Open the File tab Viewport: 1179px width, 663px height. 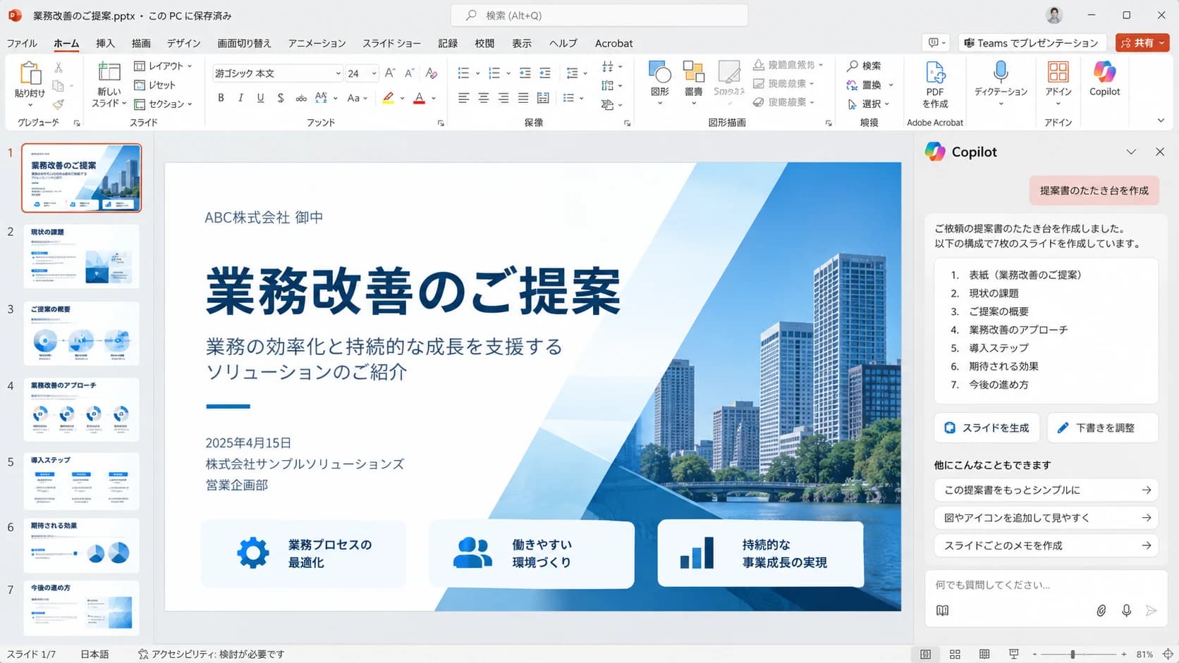tap(22, 43)
